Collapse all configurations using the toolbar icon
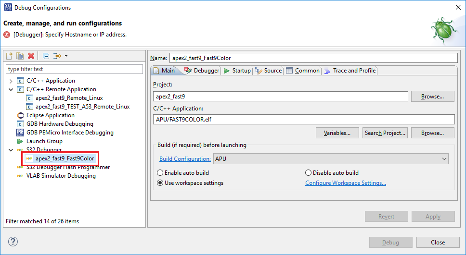466x255 pixels. [46, 56]
